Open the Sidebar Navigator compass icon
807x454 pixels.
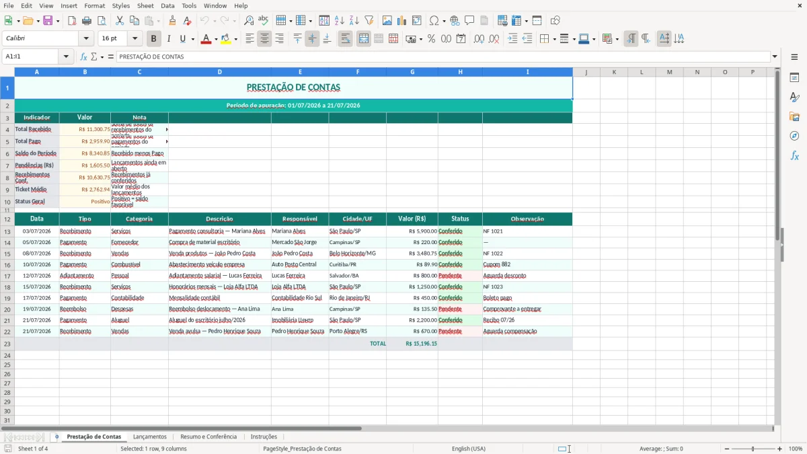(x=794, y=136)
